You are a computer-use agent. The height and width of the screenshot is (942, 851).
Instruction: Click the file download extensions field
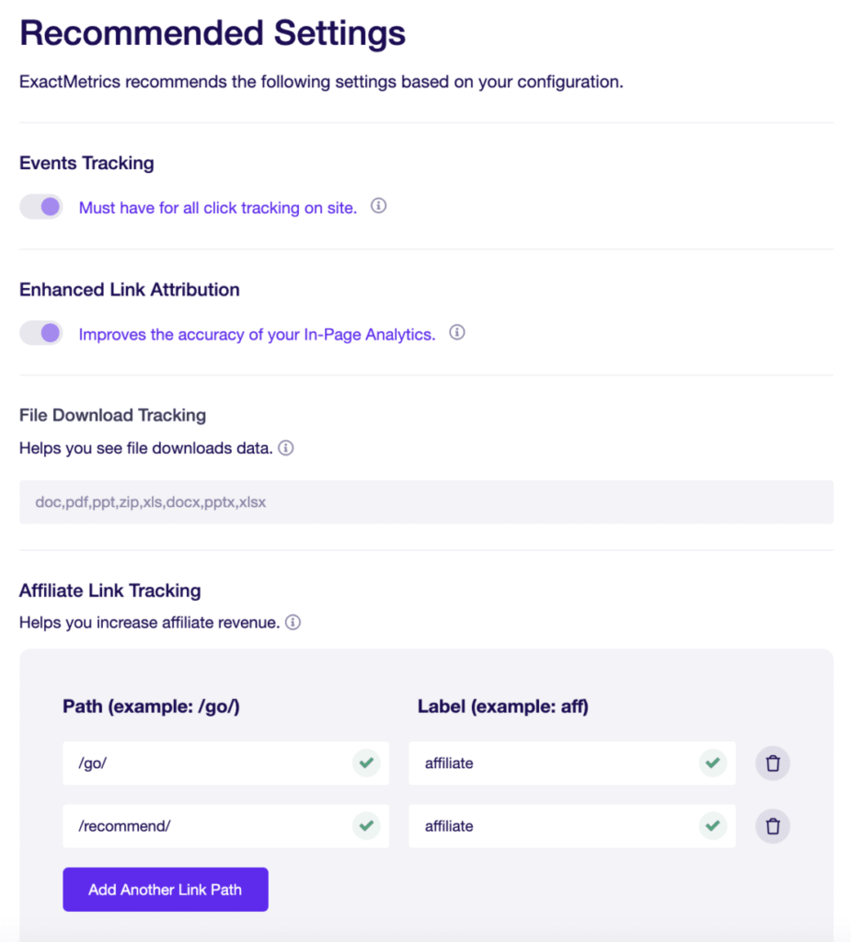(426, 502)
